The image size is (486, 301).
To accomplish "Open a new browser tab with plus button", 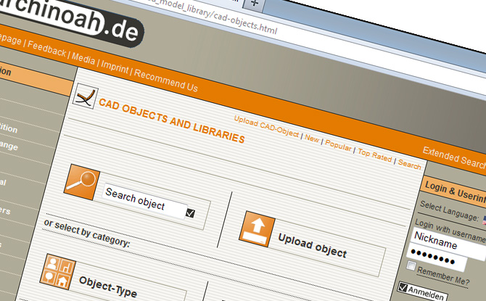I will tap(255, 4).
